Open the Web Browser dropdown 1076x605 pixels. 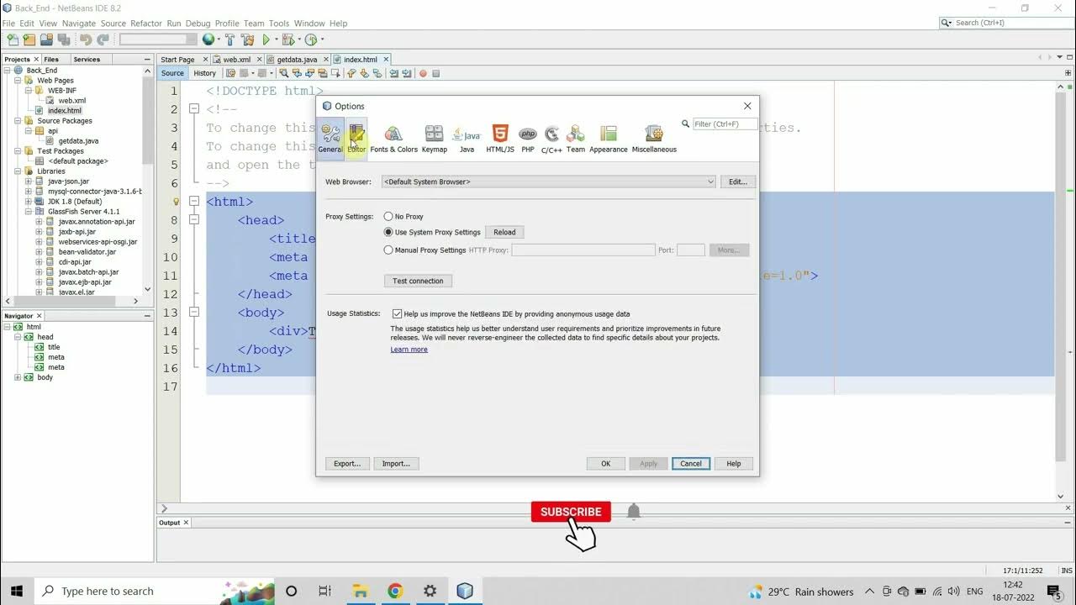548,181
